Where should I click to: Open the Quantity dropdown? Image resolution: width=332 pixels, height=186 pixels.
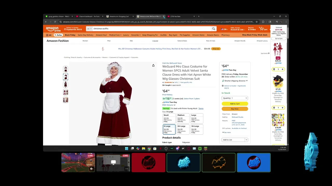click(235, 98)
